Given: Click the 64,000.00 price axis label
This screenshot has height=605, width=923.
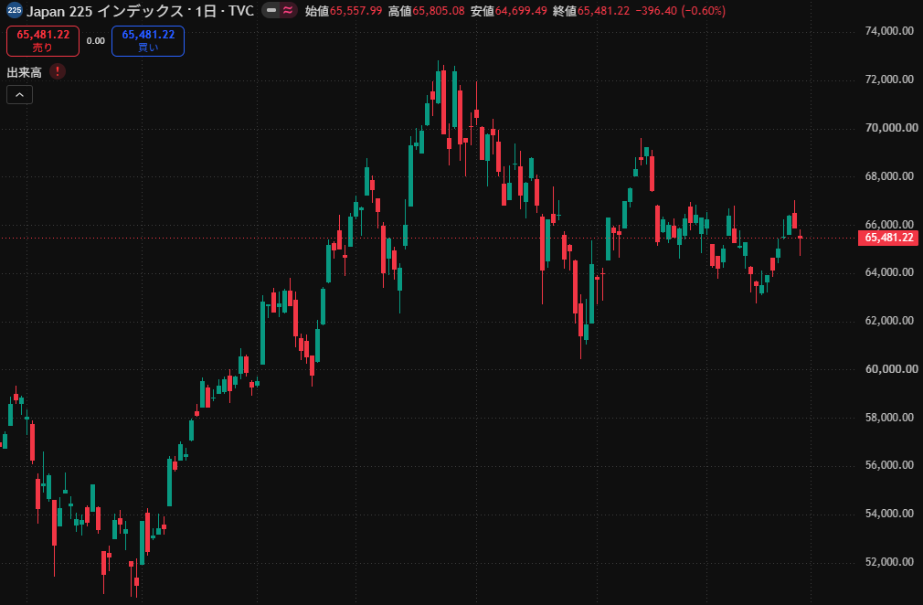Looking at the screenshot, I should tap(889, 272).
